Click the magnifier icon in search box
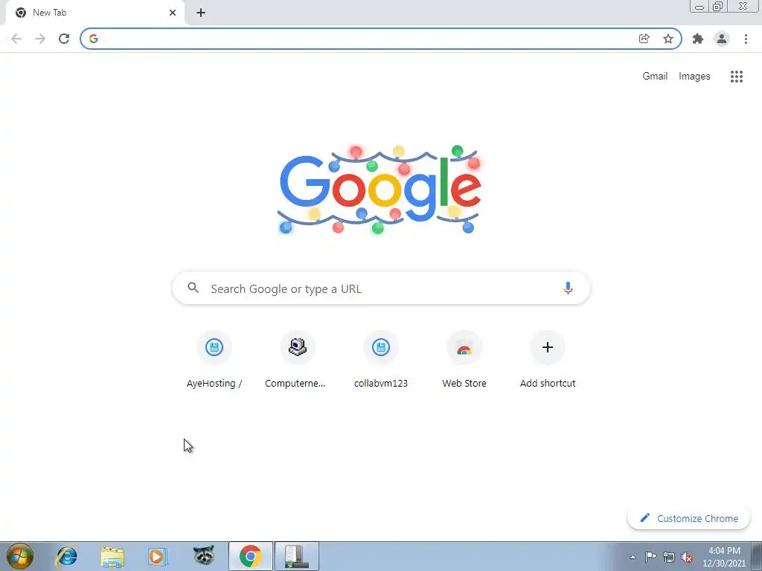762x571 pixels. pos(193,288)
